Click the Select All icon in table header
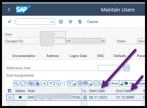Viewport: 147px width, 108px height. coord(10,91)
